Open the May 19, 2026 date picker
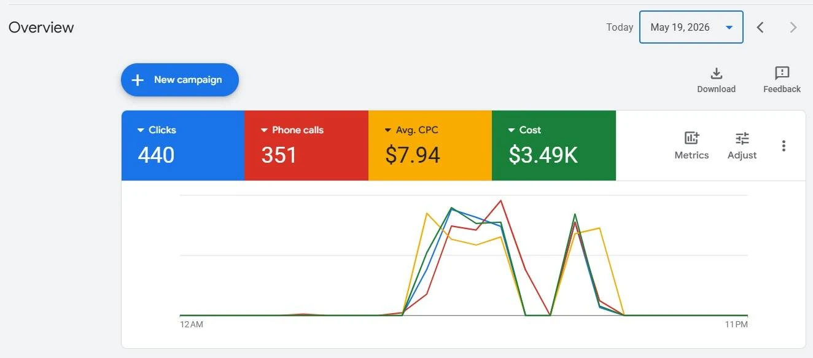Image resolution: width=813 pixels, height=358 pixels. (691, 27)
